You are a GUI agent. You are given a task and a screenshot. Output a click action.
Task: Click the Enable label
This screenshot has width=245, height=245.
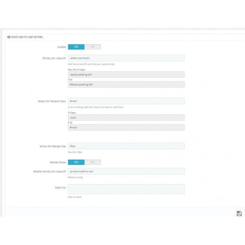coord(62,47)
